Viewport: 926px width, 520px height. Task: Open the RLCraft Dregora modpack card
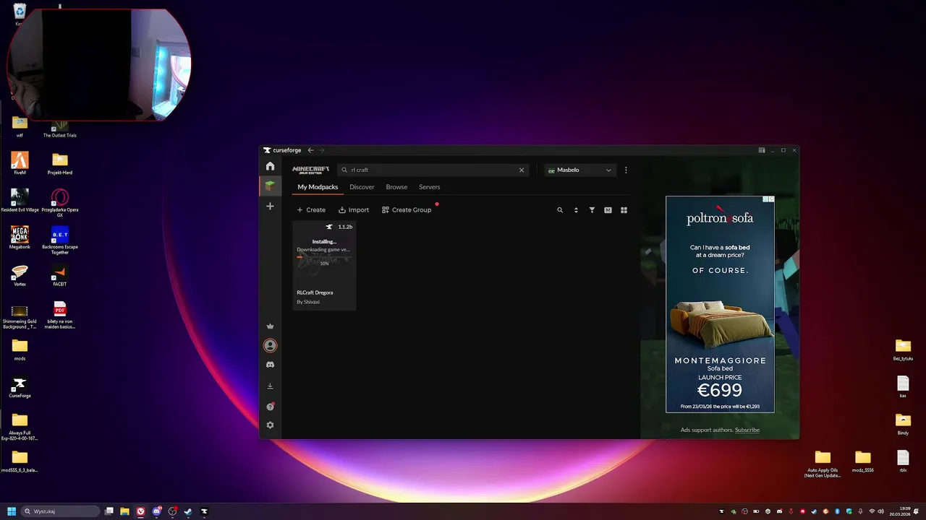tap(324, 265)
